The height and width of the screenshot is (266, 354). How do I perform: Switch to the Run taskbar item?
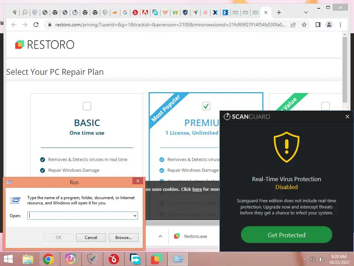[x=178, y=259]
